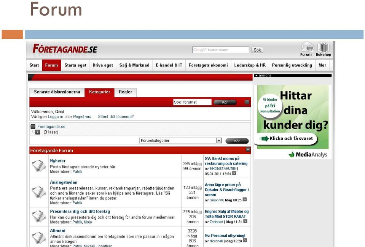Go to latest post icon for Nyheter
Image resolution: width=365 pixels, height=247 pixels.
tap(234, 173)
